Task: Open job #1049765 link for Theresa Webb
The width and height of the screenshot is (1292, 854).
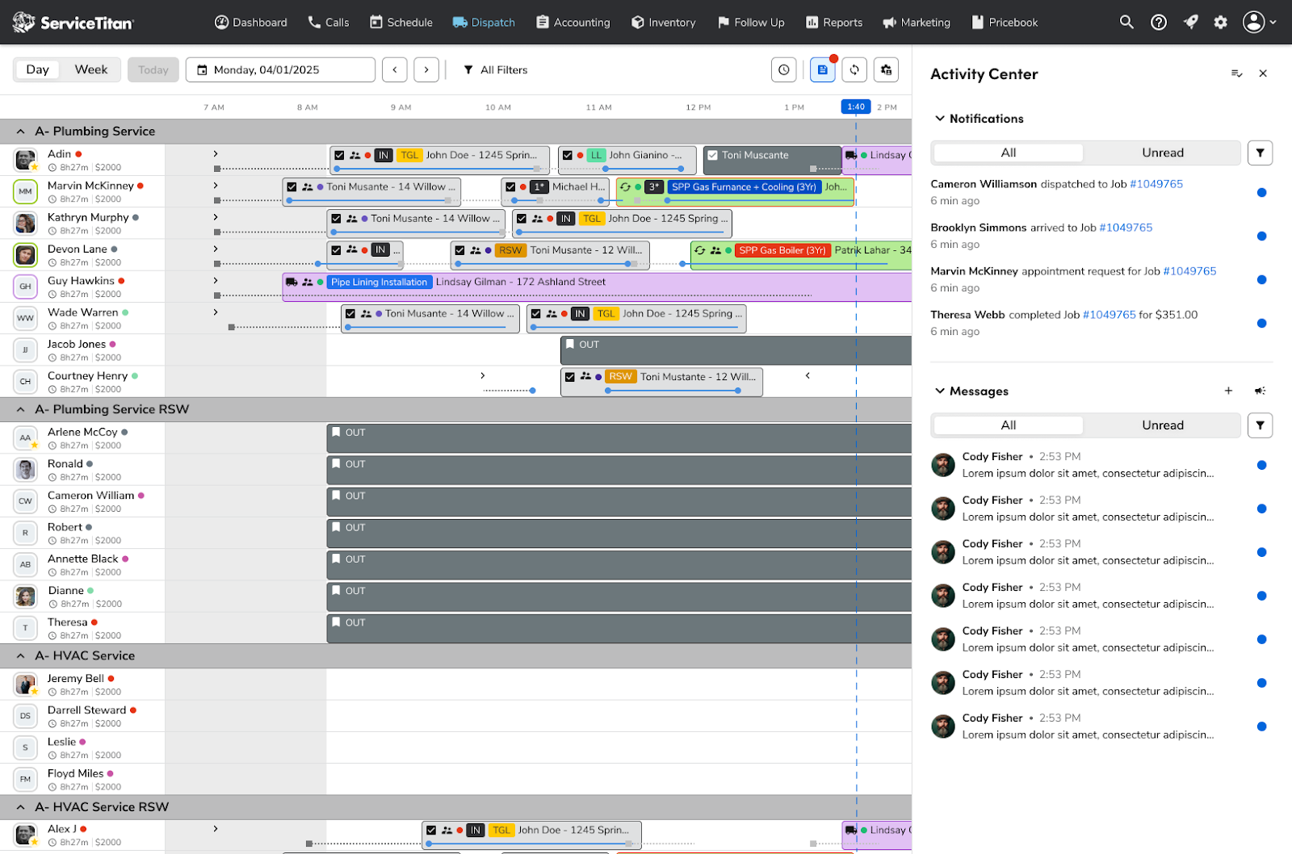Action: pos(1110,315)
